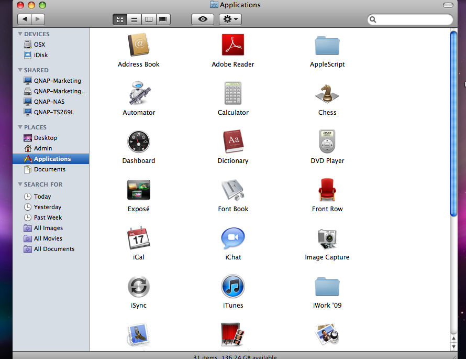Open the Action gear dropdown menu
Viewport: 466px width, 359px height.
pyautogui.click(x=230, y=19)
